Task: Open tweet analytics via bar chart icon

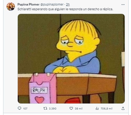Action: (97, 108)
